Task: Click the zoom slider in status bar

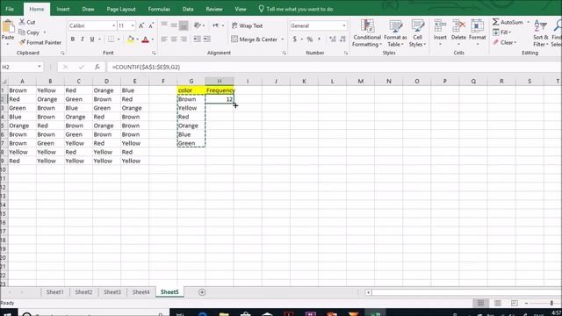Action: click(x=551, y=304)
